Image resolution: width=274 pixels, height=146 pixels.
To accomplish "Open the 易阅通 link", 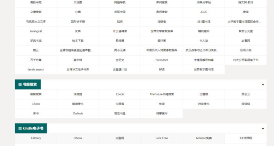I will pos(120,41).
